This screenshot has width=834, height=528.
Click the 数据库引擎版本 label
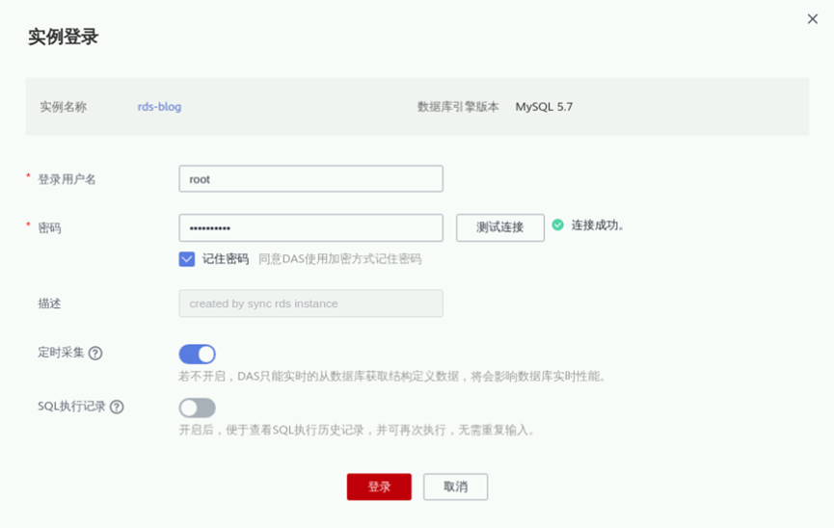(x=458, y=106)
